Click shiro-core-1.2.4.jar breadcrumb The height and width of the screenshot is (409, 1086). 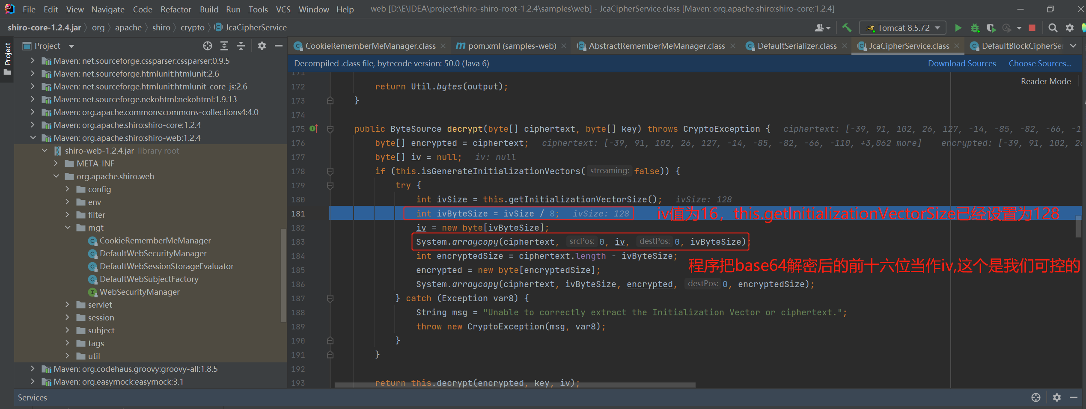click(x=45, y=27)
